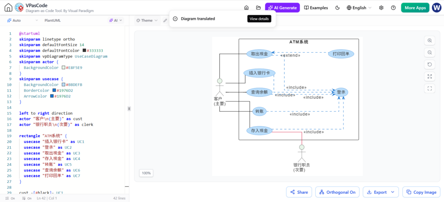Image resolution: width=444 pixels, height=202 pixels.
Task: Click the actor "银行职员\n(次要)" as clerk line
Action: tap(56, 125)
